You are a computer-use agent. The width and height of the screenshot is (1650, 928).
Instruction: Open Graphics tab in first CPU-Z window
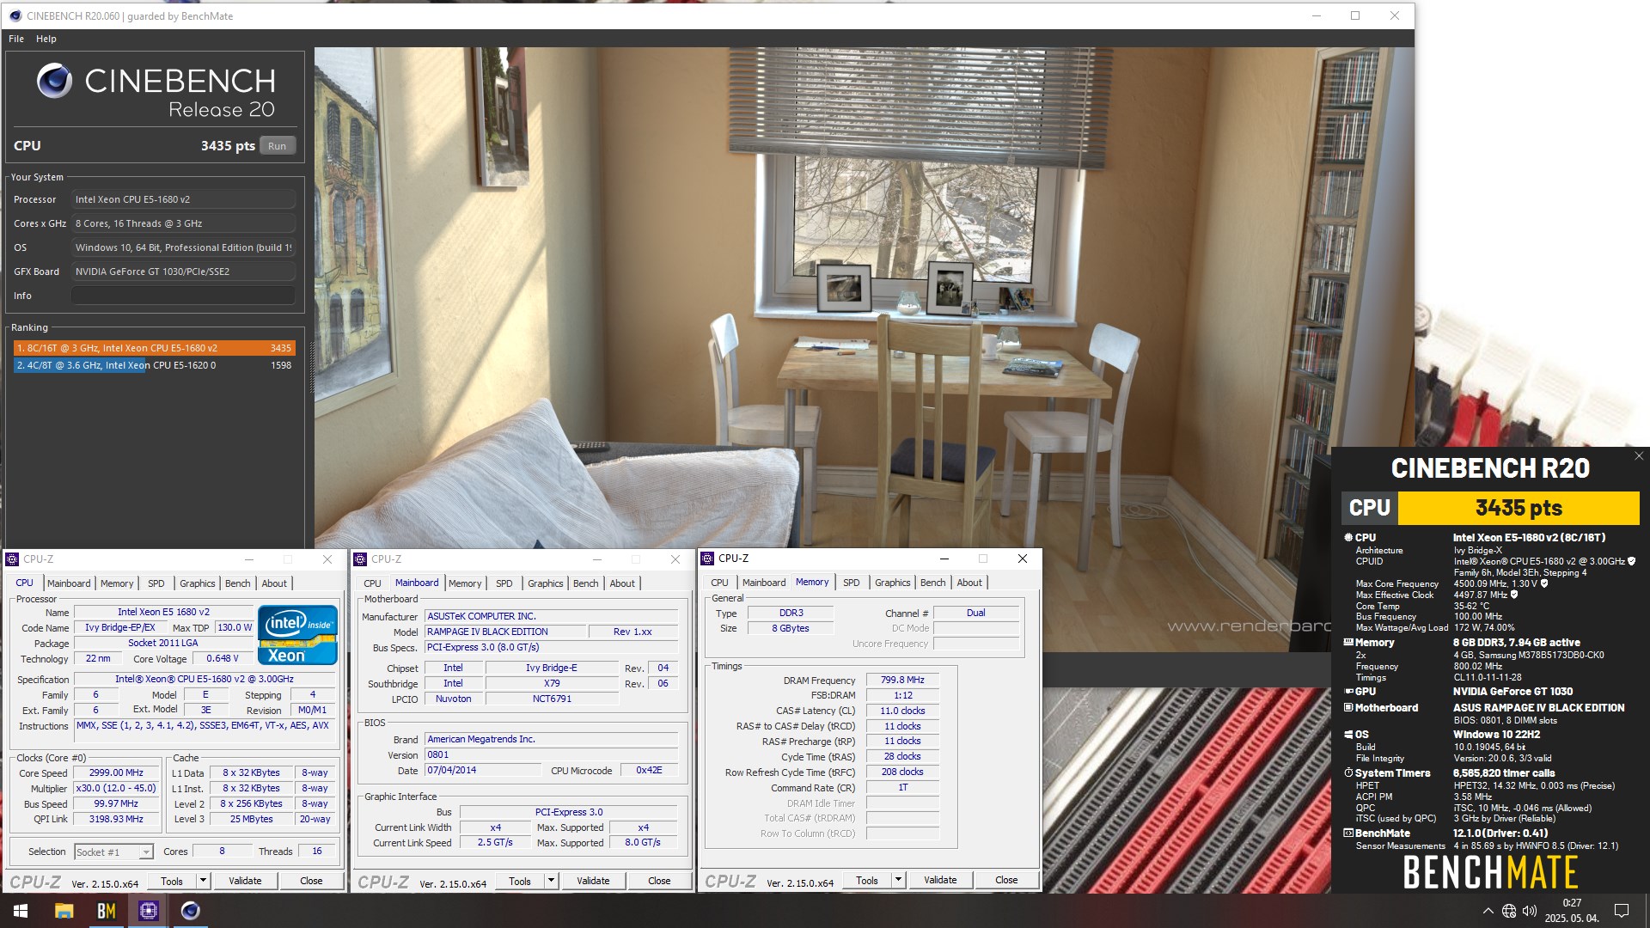tap(198, 583)
